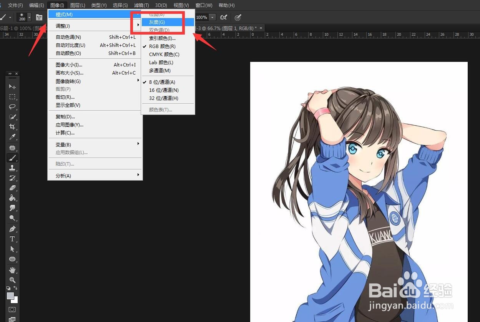The height and width of the screenshot is (322, 480).
Task: Toggle the brush panel button
Action: click(39, 17)
